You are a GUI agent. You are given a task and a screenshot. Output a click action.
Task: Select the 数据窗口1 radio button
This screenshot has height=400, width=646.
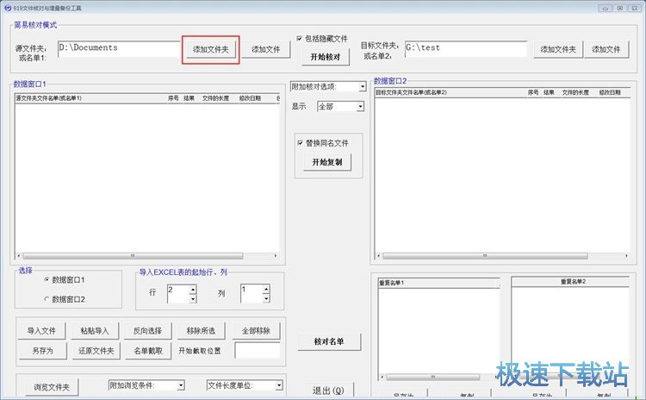click(47, 279)
